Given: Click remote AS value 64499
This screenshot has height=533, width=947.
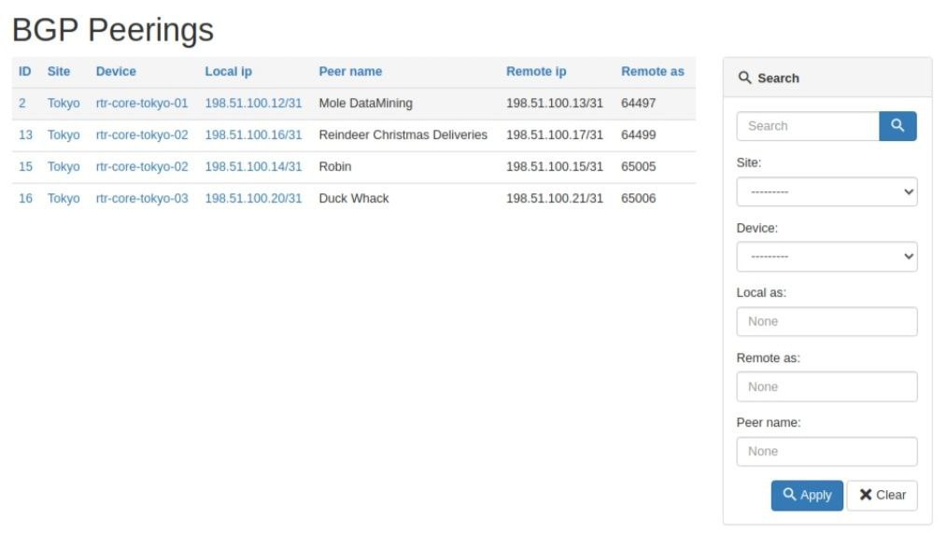Looking at the screenshot, I should coord(639,134).
